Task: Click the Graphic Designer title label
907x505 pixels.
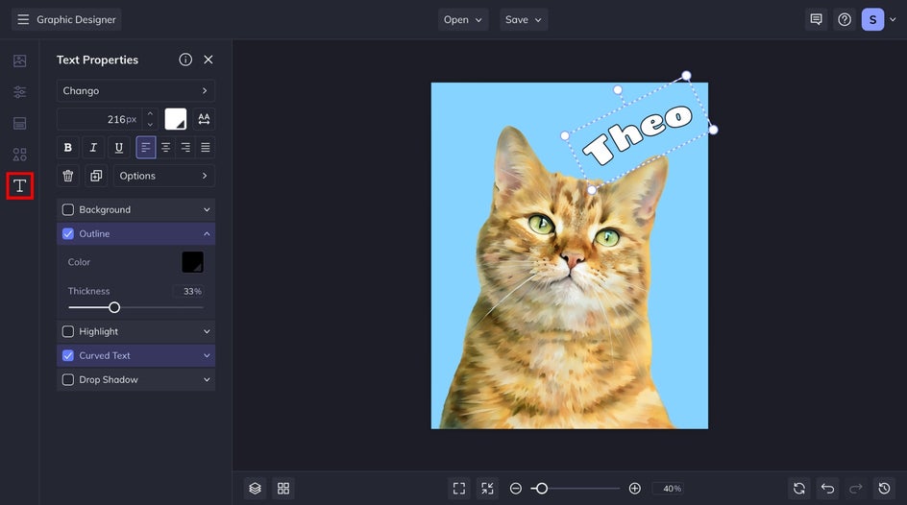Action: [x=76, y=19]
